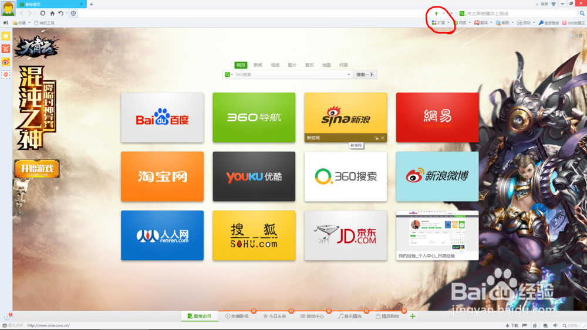Image resolution: width=587 pixels, height=330 pixels.
Task: Expand the speed-mode dropdown arrow
Action: pos(444,13)
